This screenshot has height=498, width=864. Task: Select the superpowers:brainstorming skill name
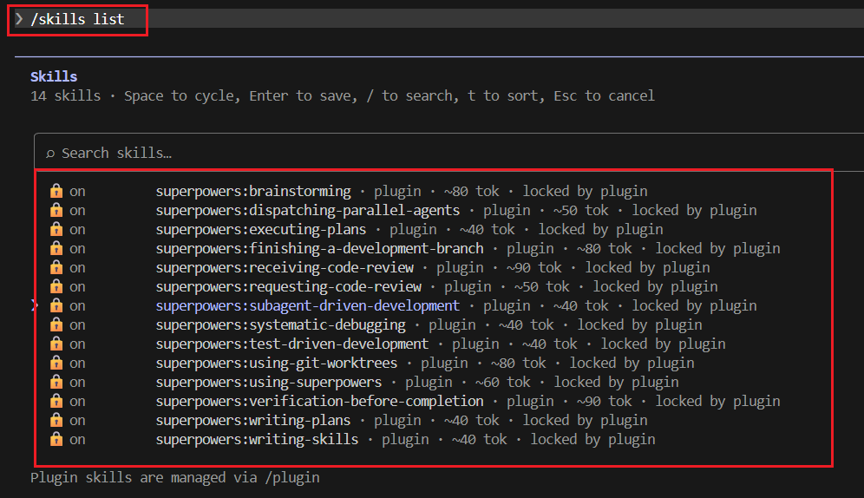[x=253, y=191]
